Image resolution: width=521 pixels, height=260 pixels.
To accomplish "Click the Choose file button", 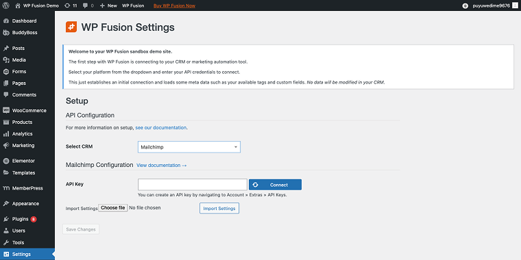I will pyautogui.click(x=113, y=208).
